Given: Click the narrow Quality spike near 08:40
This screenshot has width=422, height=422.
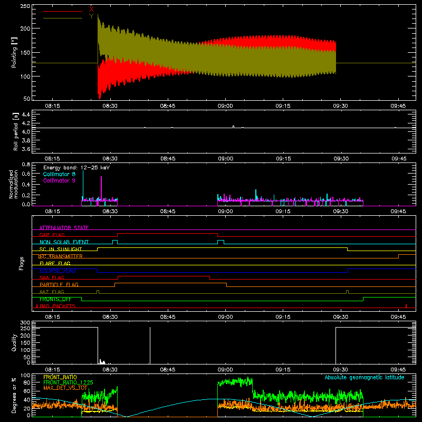Looking at the screenshot, I should coord(150,346).
